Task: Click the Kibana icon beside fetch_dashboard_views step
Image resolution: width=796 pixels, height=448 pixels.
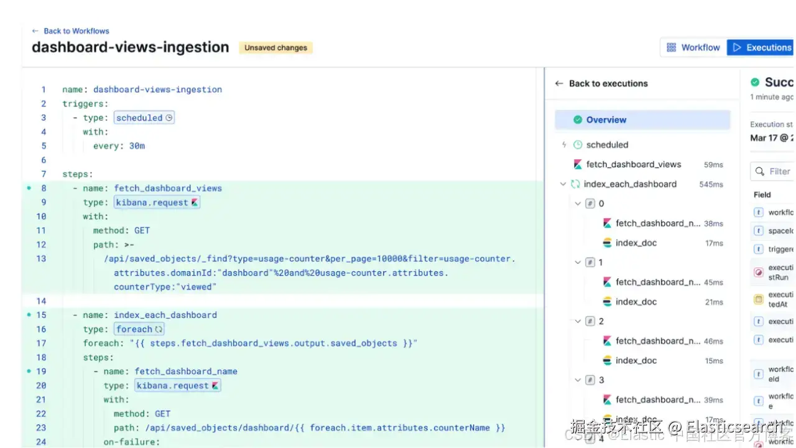Action: (x=578, y=164)
